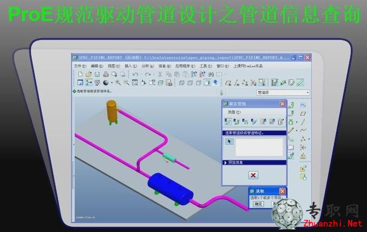
Task: Click the Datum Plane tool in right toolbar
Action: coord(303,114)
